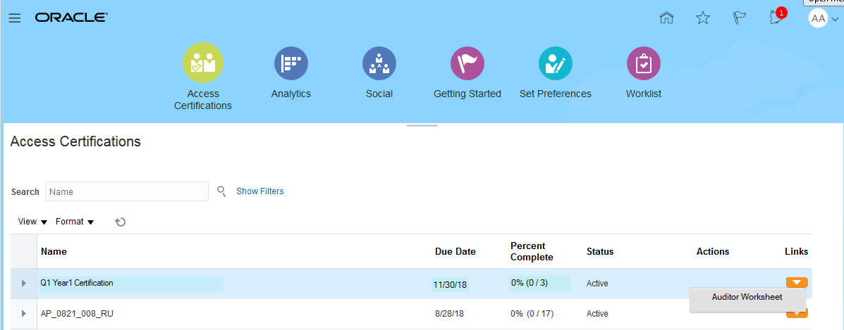Open Favorites star icon
Screen dimensions: 844x330
tap(703, 18)
